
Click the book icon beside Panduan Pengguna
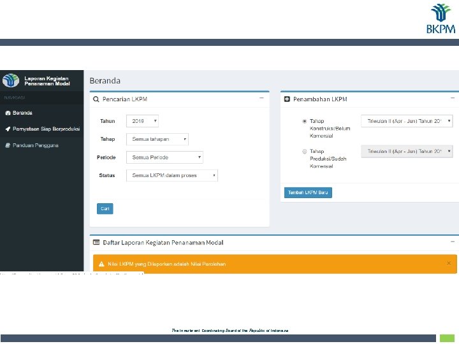(x=8, y=145)
